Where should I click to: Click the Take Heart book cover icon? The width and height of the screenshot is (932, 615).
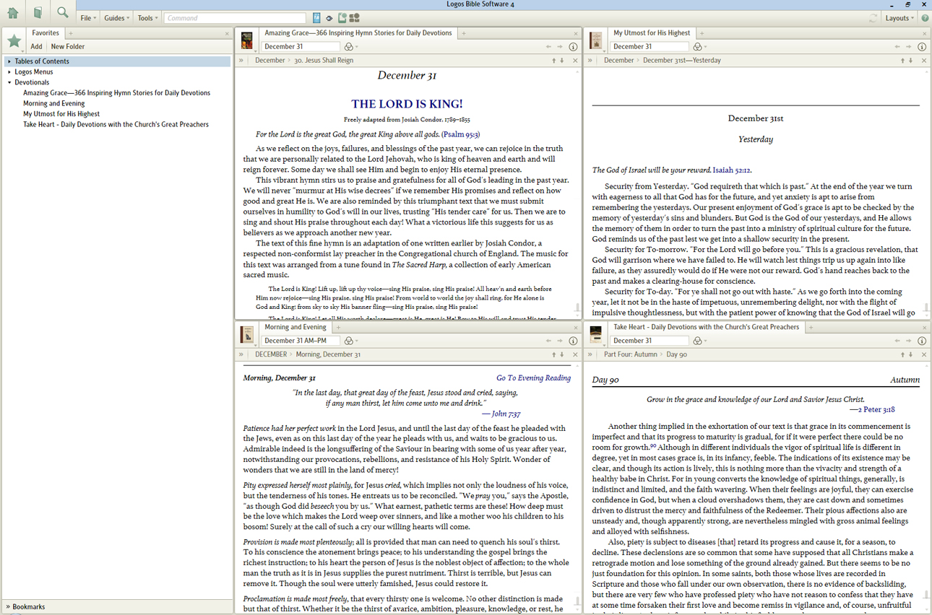coord(596,334)
